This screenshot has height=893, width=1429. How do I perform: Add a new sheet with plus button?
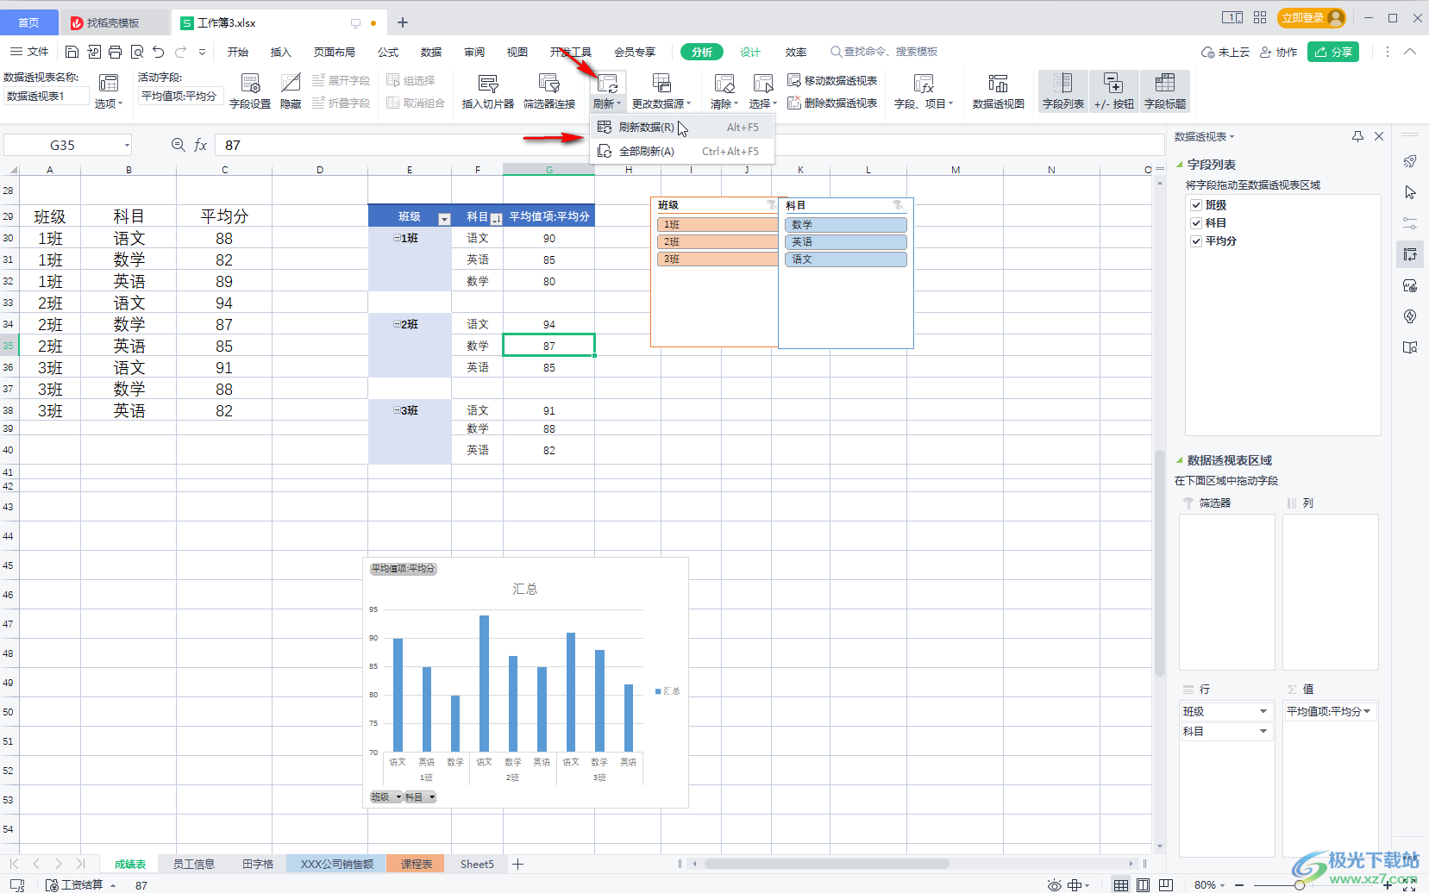click(518, 864)
